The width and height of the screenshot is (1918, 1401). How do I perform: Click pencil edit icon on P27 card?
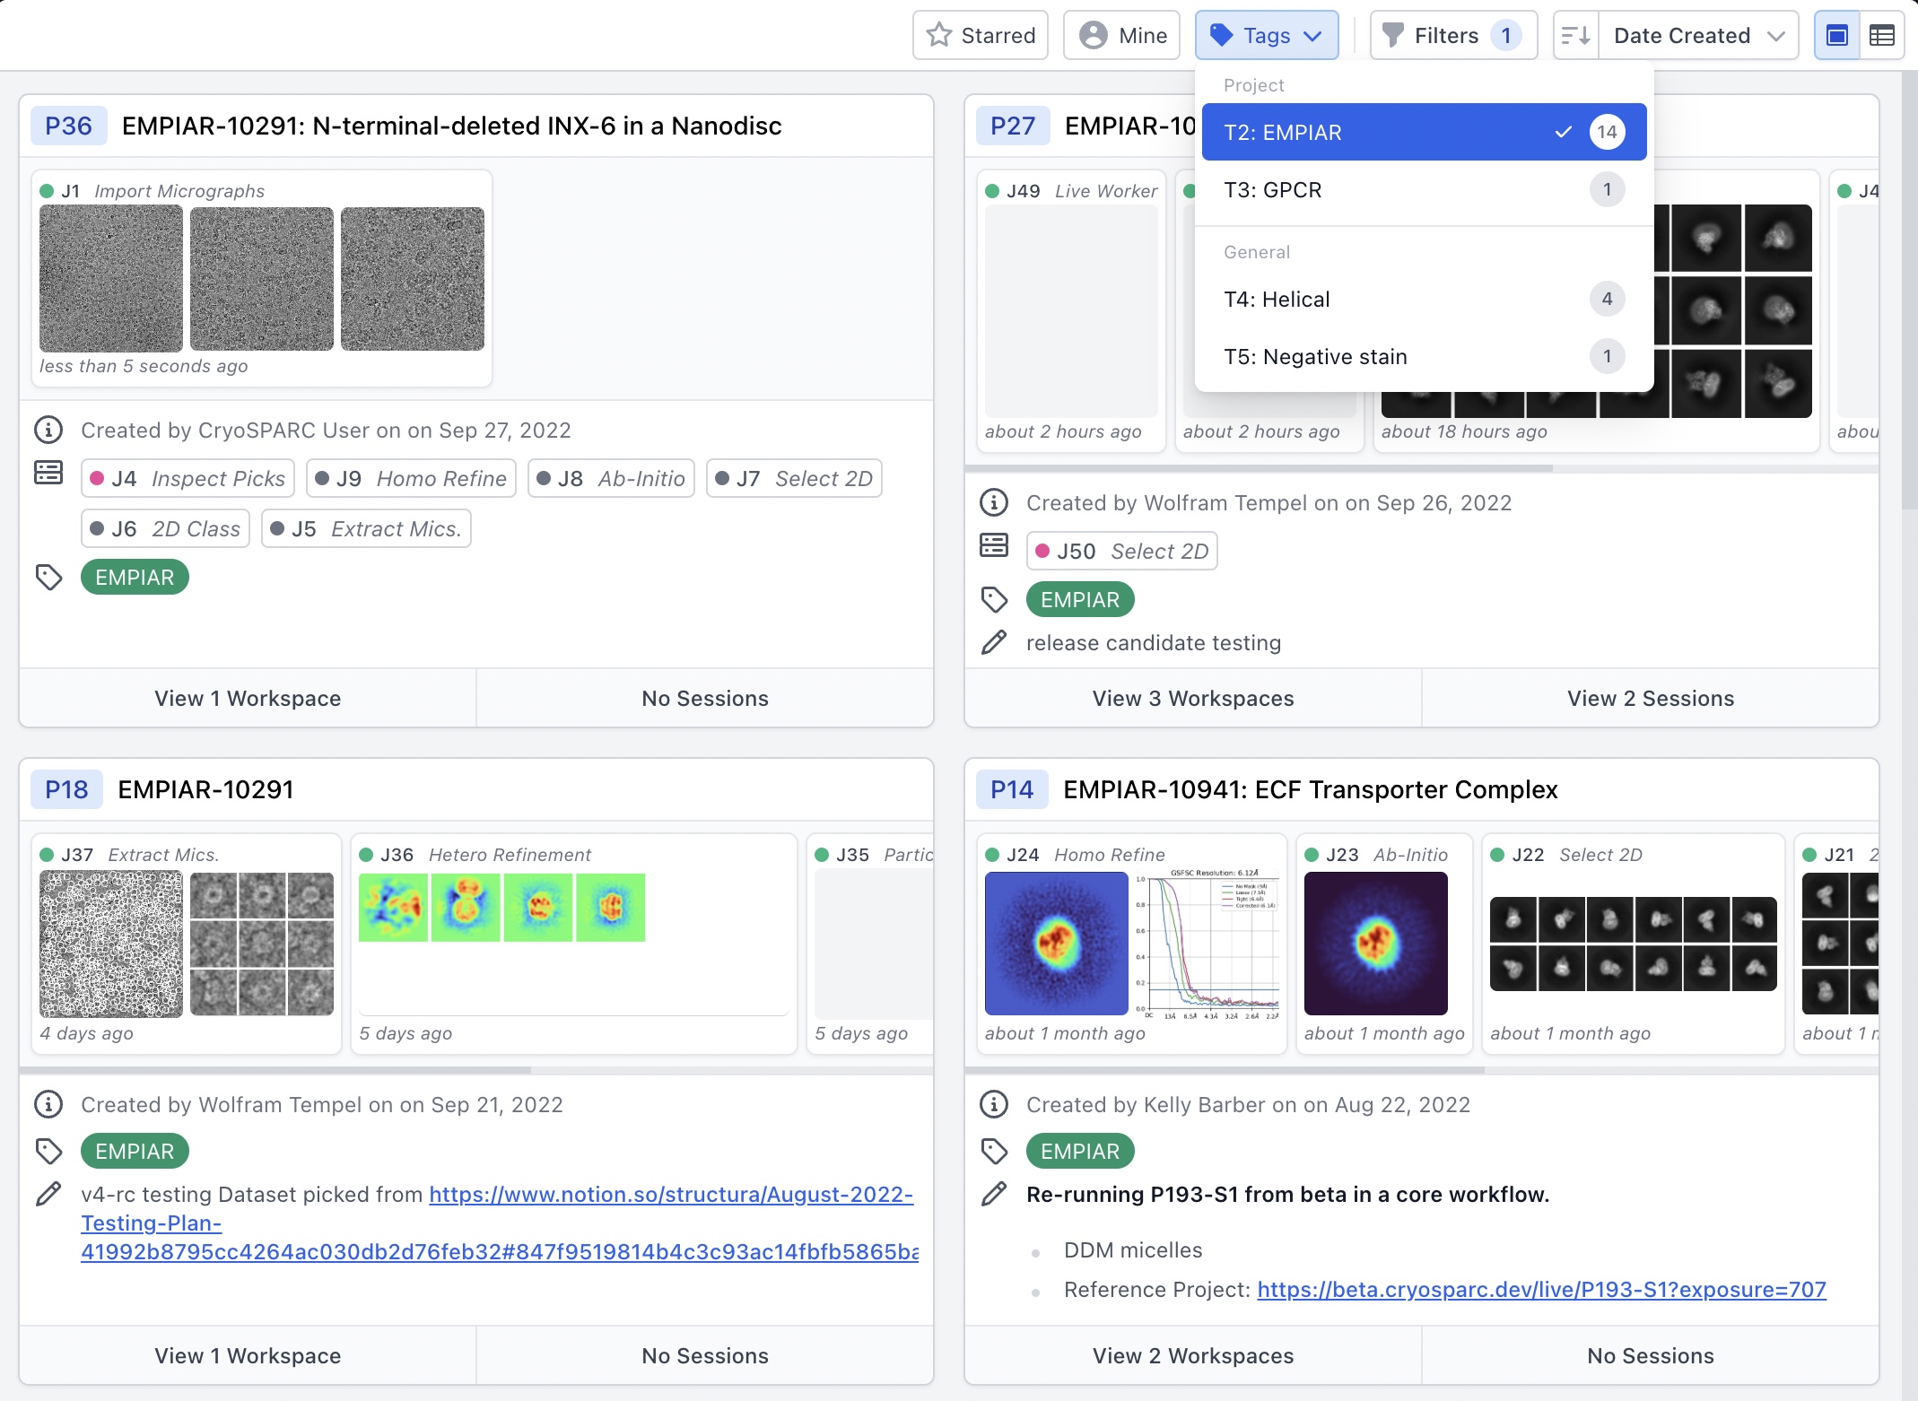[994, 643]
